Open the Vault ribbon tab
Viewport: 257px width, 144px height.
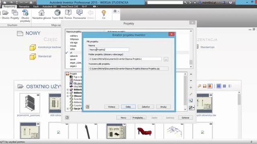tap(36, 6)
